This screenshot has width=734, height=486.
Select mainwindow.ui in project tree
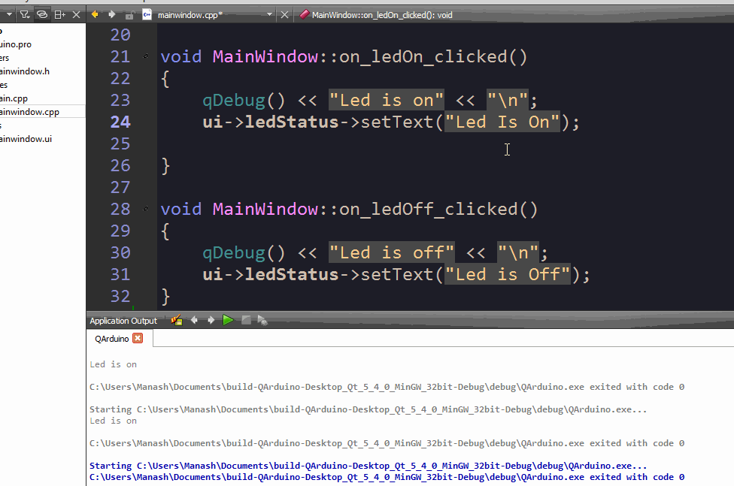click(26, 139)
